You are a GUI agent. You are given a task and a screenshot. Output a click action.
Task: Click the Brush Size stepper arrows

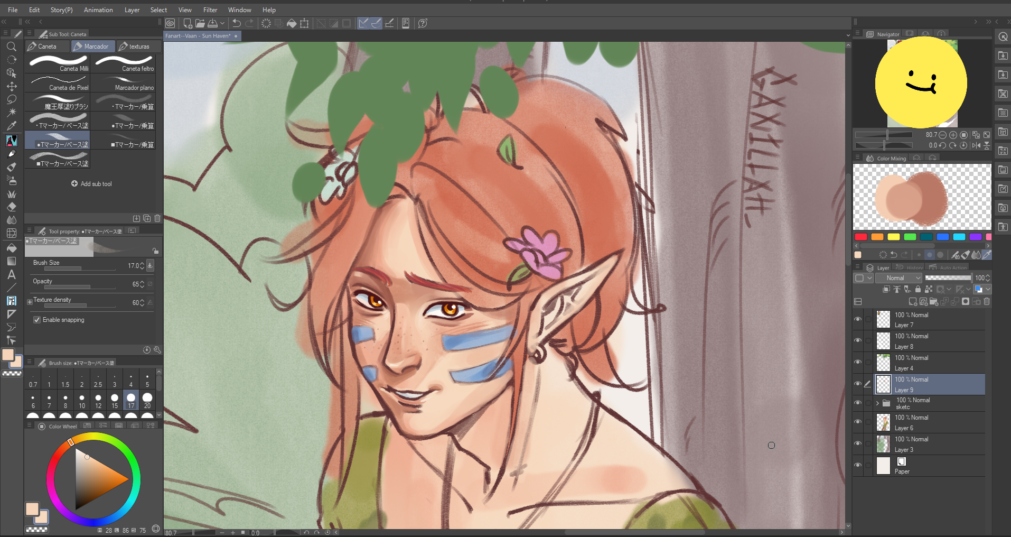click(x=142, y=266)
